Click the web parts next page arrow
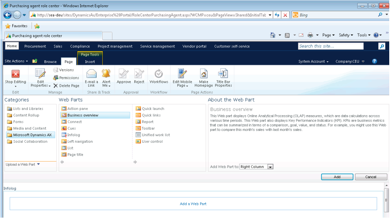 [135, 162]
